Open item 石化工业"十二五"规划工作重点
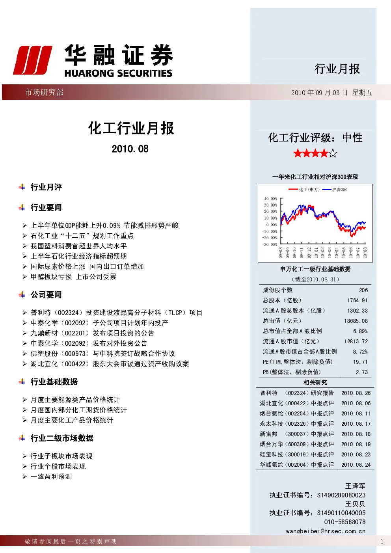Image resolution: width=391 pixels, height=553 pixels. pos(82,236)
